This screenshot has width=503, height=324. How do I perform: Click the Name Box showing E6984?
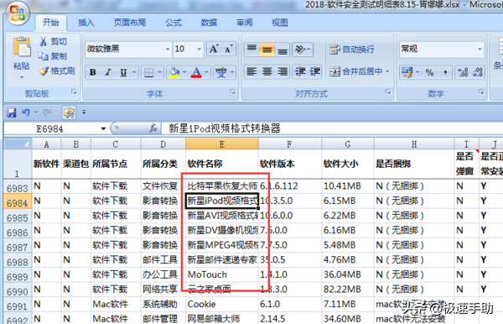[49, 128]
